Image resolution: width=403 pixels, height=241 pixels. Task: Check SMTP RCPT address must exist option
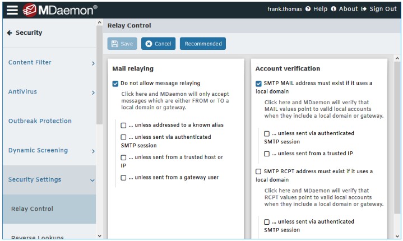click(x=258, y=172)
